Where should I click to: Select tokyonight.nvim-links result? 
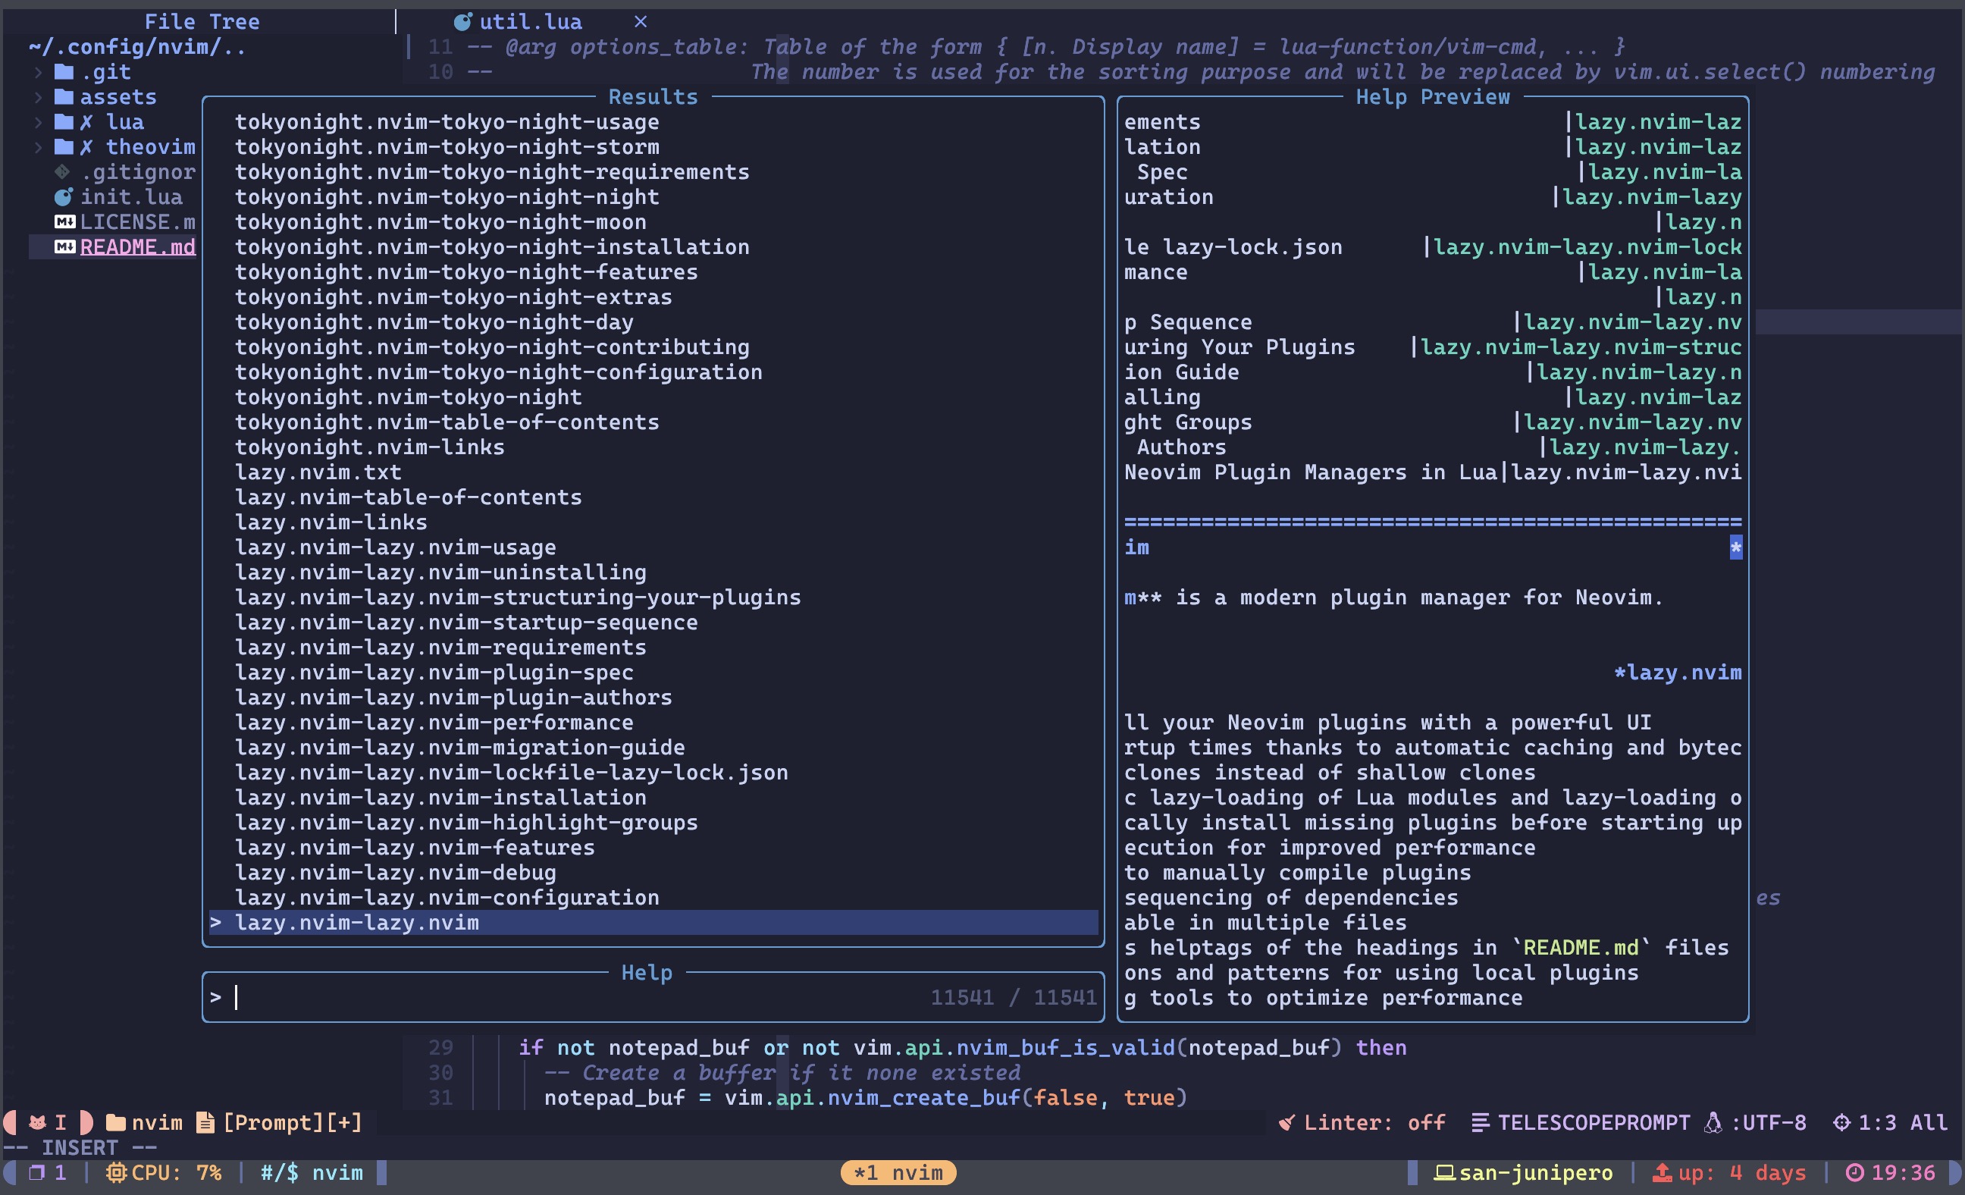369,447
